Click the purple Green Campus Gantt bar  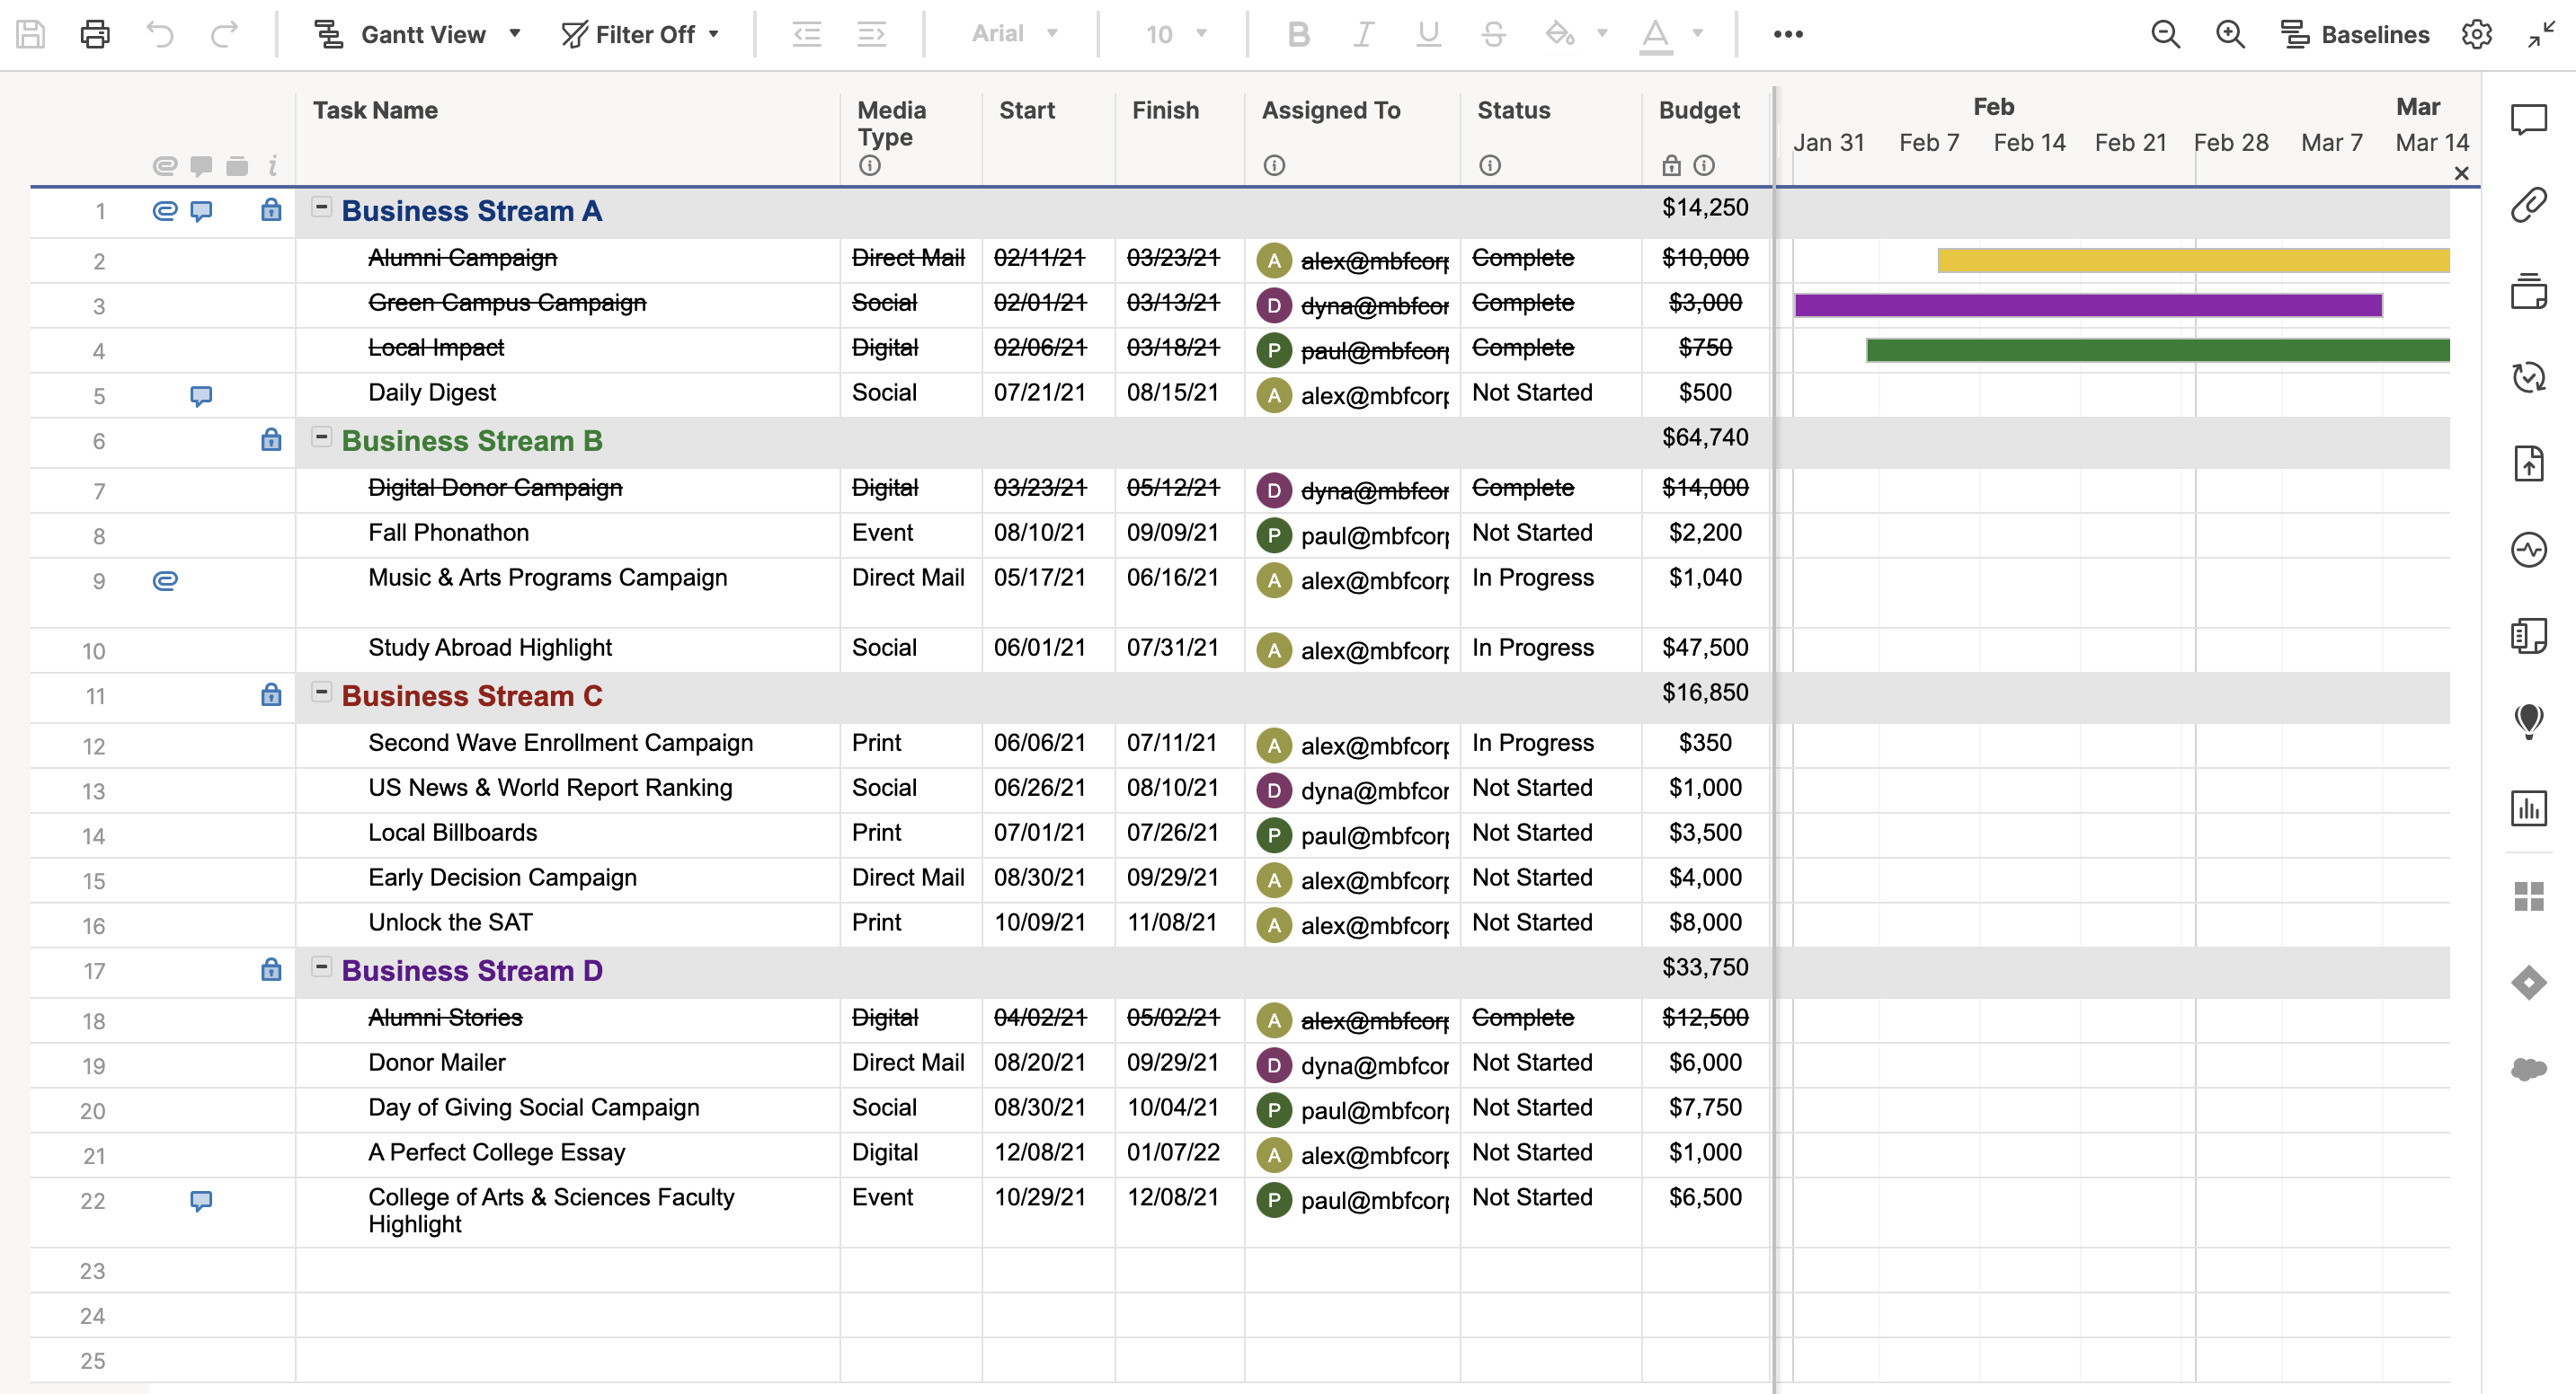[2088, 304]
